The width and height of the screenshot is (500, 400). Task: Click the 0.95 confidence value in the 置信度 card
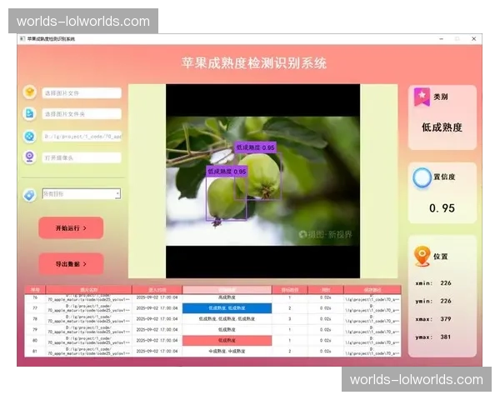(442, 208)
